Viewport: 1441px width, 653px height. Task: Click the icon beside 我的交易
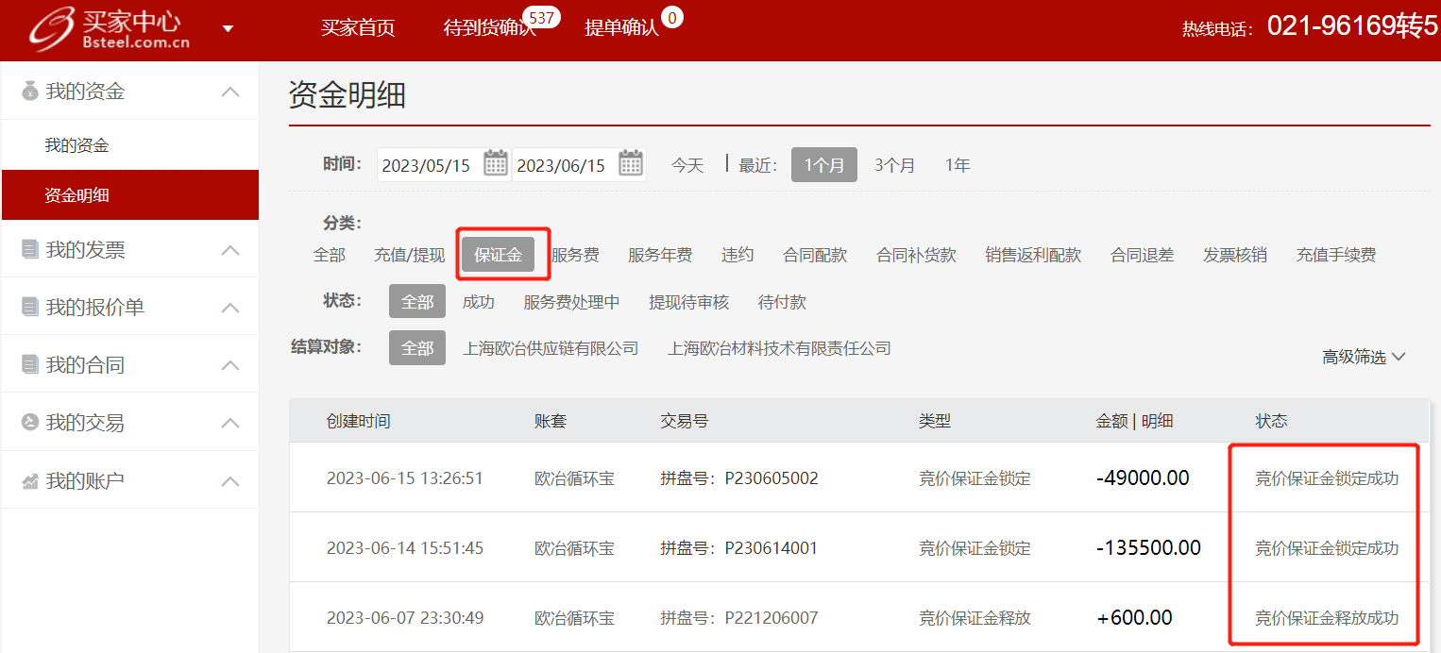(x=30, y=423)
